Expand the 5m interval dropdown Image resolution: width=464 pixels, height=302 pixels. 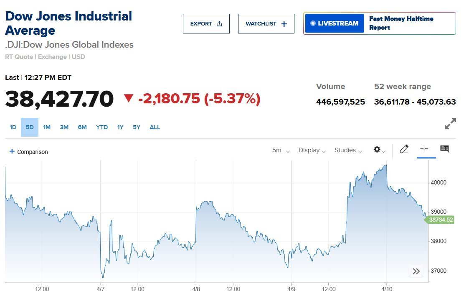[281, 150]
